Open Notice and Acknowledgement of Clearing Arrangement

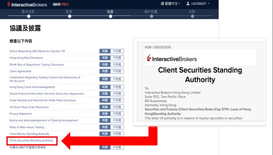44,120
